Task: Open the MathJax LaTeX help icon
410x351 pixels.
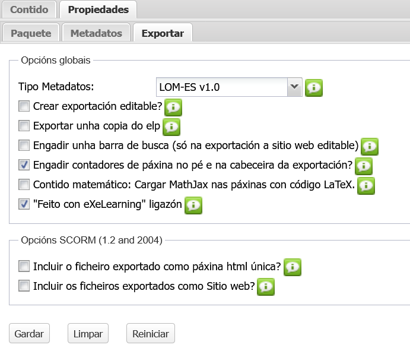Action: pyautogui.click(x=366, y=185)
